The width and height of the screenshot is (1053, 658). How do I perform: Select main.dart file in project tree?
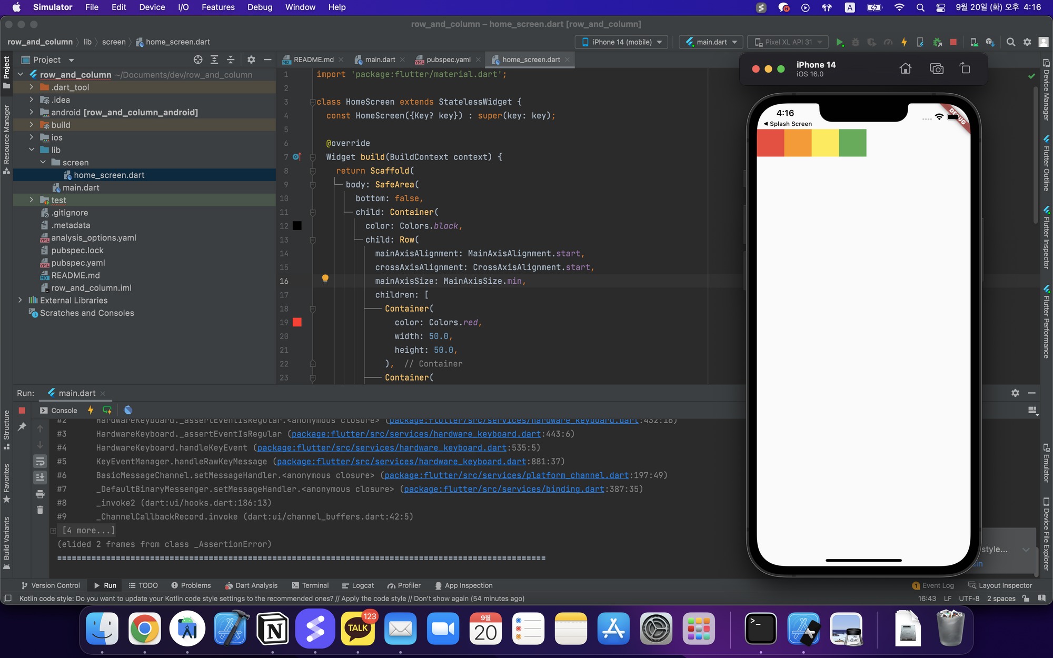(x=81, y=187)
